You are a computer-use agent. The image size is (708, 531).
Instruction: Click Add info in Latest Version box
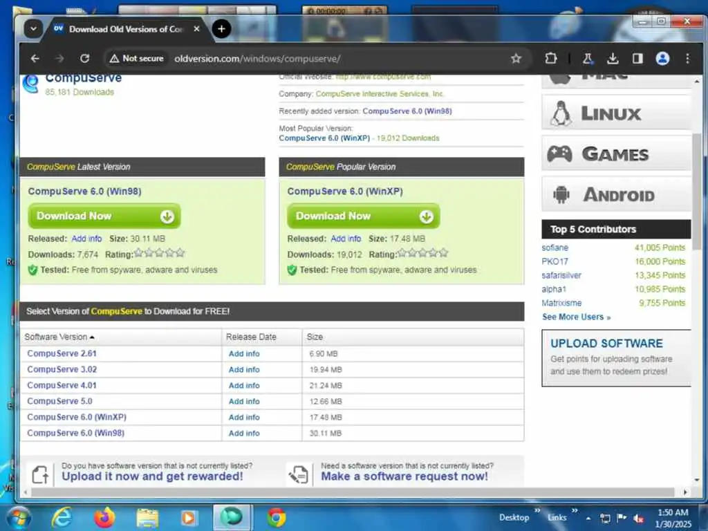(86, 239)
